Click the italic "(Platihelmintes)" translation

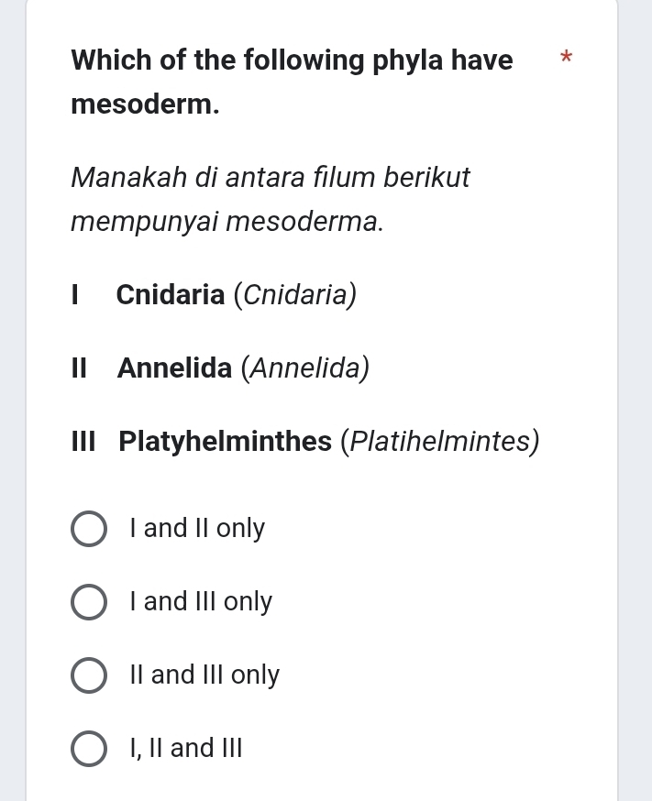click(439, 442)
